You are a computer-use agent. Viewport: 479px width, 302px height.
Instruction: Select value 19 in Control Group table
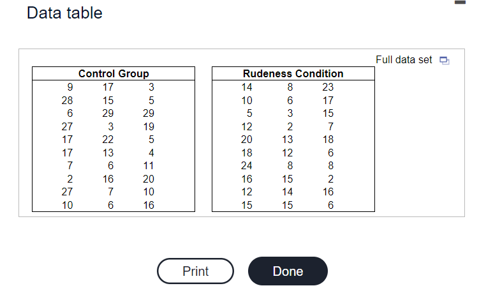[149, 126]
